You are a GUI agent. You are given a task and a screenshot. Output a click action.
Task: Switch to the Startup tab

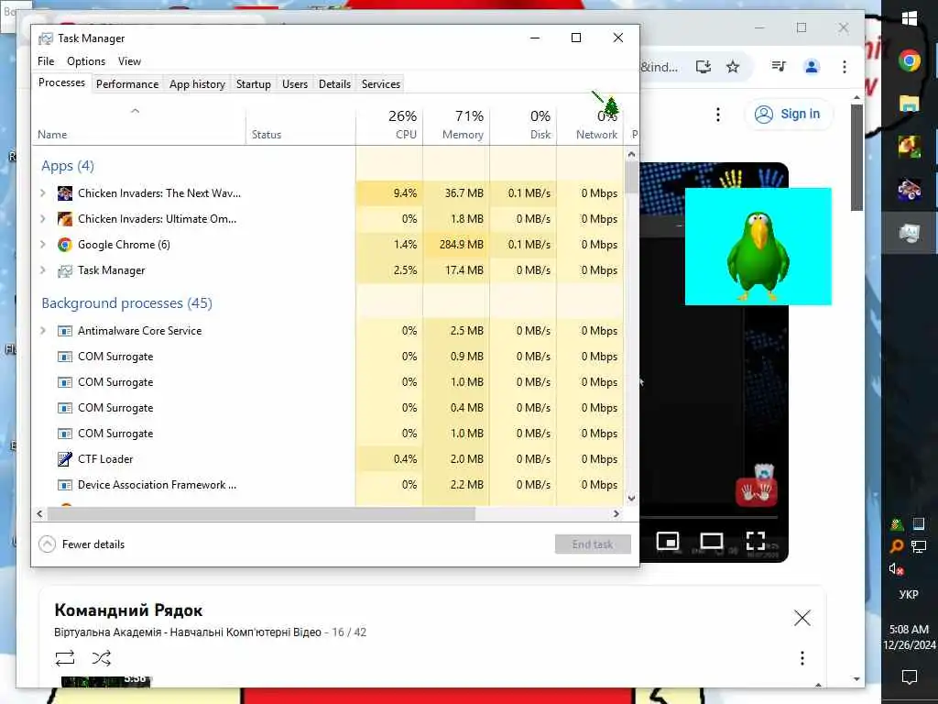[x=254, y=84]
